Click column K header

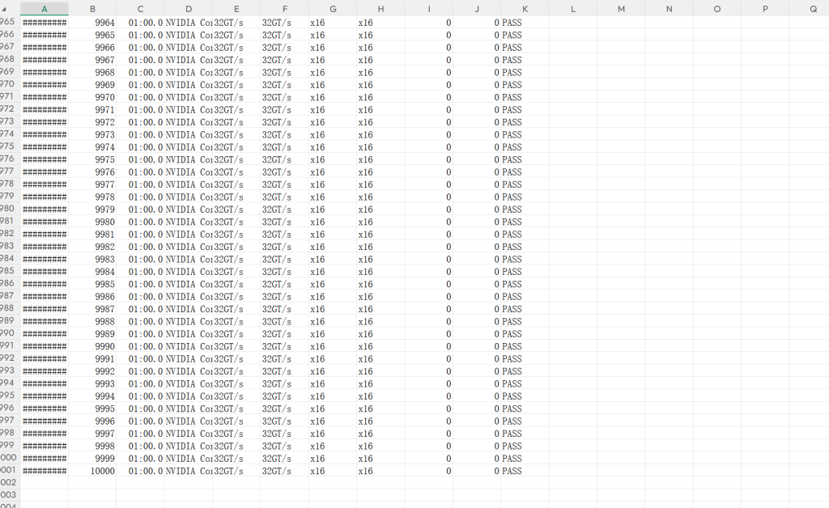pyautogui.click(x=525, y=9)
